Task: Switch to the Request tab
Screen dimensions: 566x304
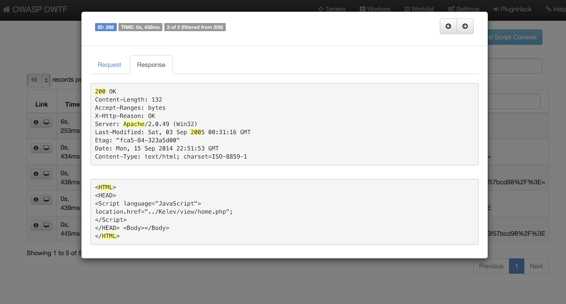Action: [x=109, y=65]
